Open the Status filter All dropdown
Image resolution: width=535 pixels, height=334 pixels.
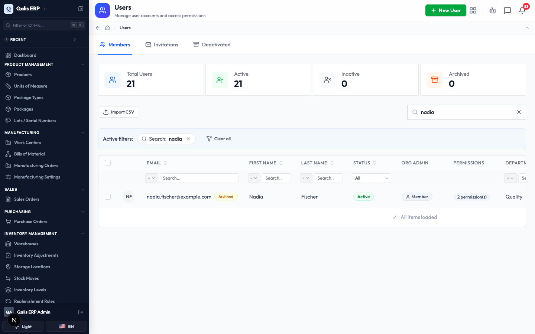click(372, 178)
